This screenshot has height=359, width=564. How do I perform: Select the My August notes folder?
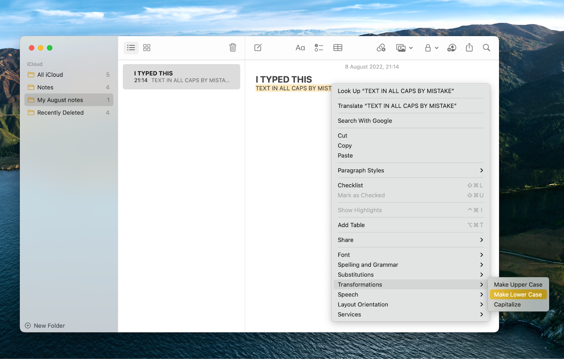59,100
